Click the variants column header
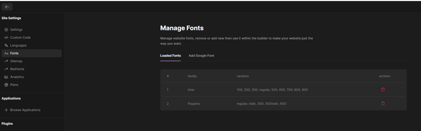This screenshot has height=131, width=421. (x=243, y=76)
